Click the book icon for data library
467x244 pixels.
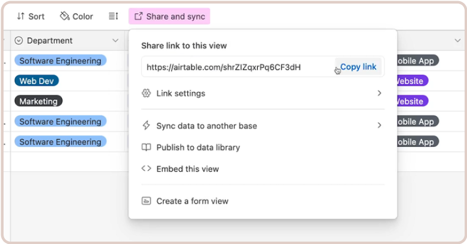pos(146,147)
